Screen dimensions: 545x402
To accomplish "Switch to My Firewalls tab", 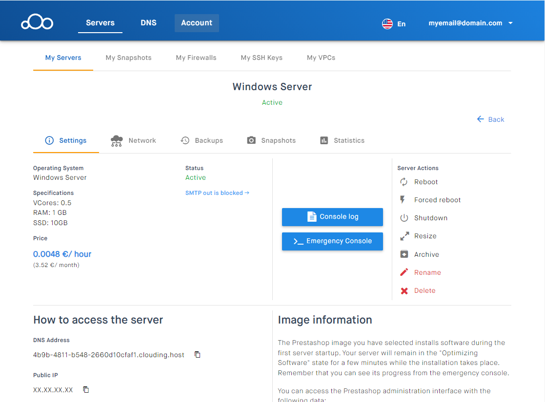I will click(196, 57).
